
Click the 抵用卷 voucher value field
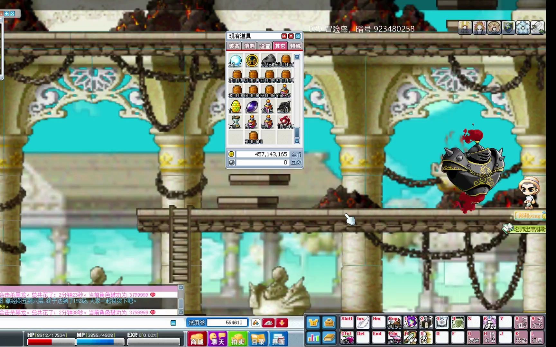227,323
